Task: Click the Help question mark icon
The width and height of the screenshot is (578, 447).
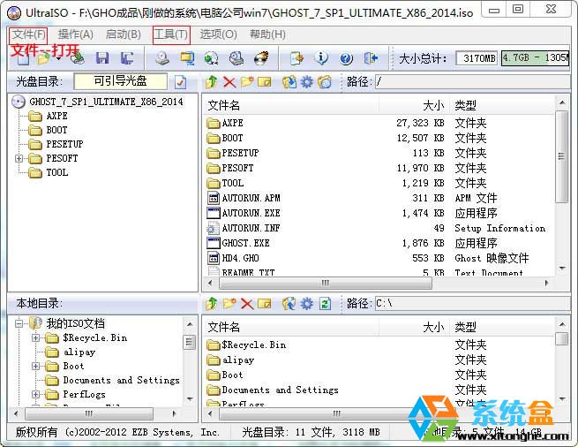Action: click(x=346, y=58)
